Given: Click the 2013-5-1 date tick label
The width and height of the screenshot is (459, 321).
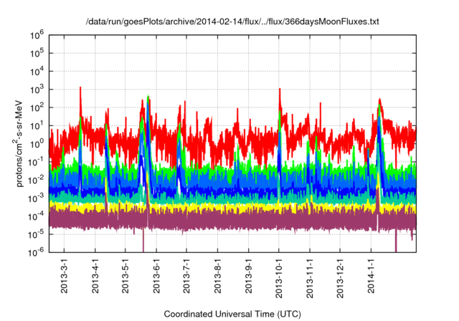Looking at the screenshot, I should pyautogui.click(x=126, y=279).
